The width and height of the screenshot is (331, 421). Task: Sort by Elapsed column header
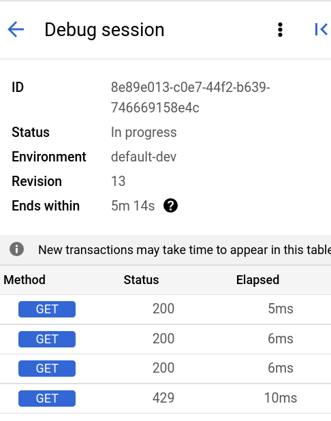pyautogui.click(x=257, y=280)
